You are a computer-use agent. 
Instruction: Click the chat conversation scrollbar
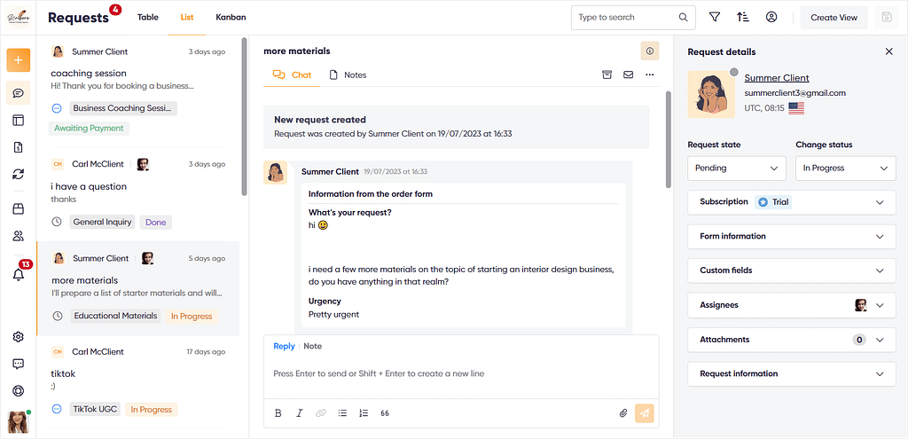click(x=669, y=139)
